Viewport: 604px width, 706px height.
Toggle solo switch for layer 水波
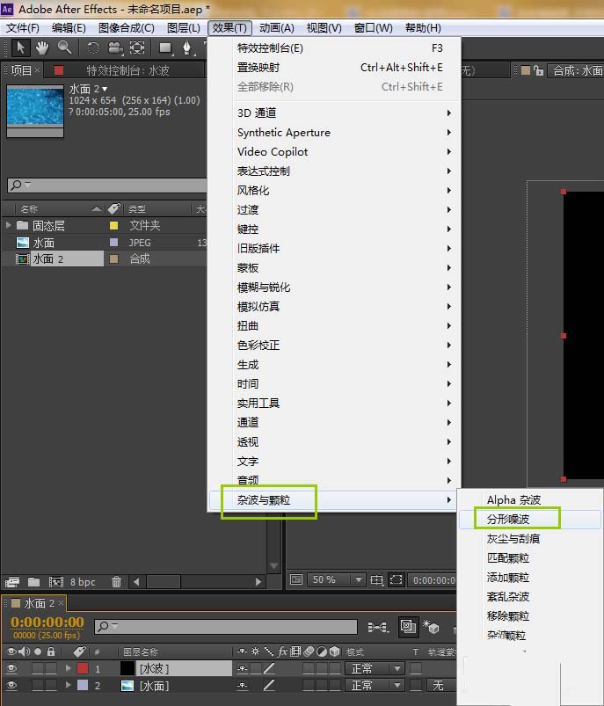38,668
